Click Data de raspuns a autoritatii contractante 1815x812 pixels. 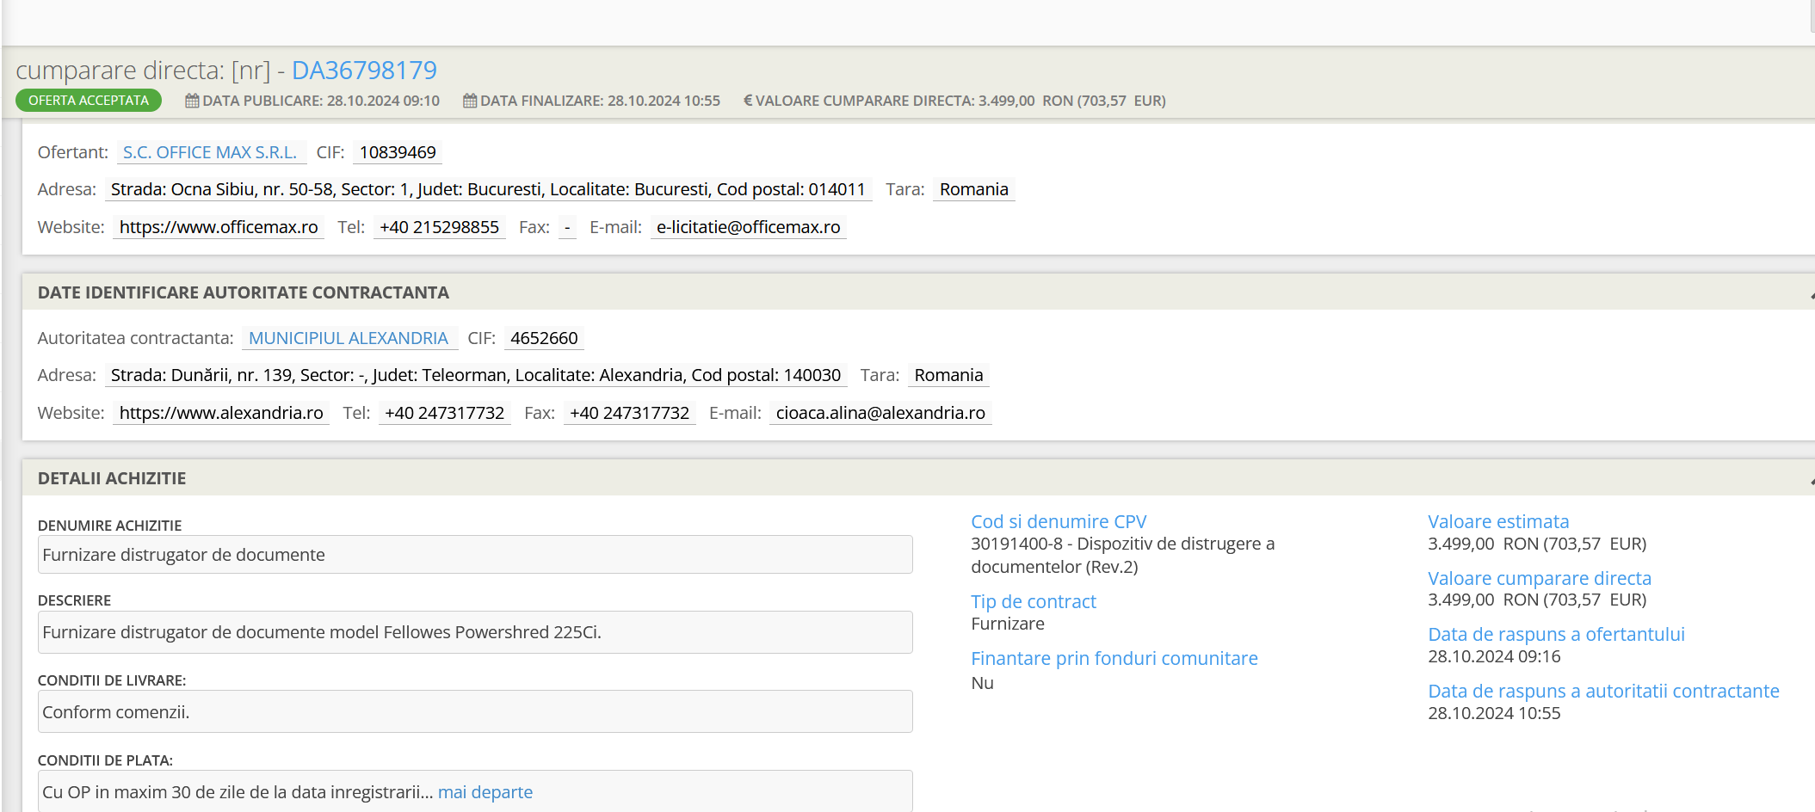[1603, 691]
